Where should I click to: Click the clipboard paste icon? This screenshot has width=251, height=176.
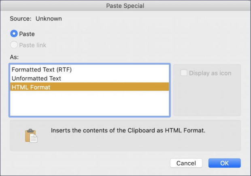click(x=31, y=136)
